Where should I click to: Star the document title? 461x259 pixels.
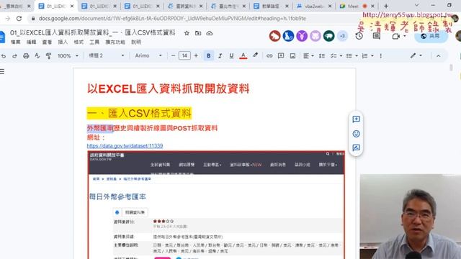(187, 33)
